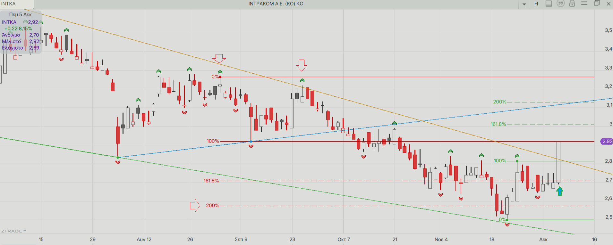This screenshot has height=245, width=613.
Task: Toggle the padlock lock icon
Action: point(572,4)
